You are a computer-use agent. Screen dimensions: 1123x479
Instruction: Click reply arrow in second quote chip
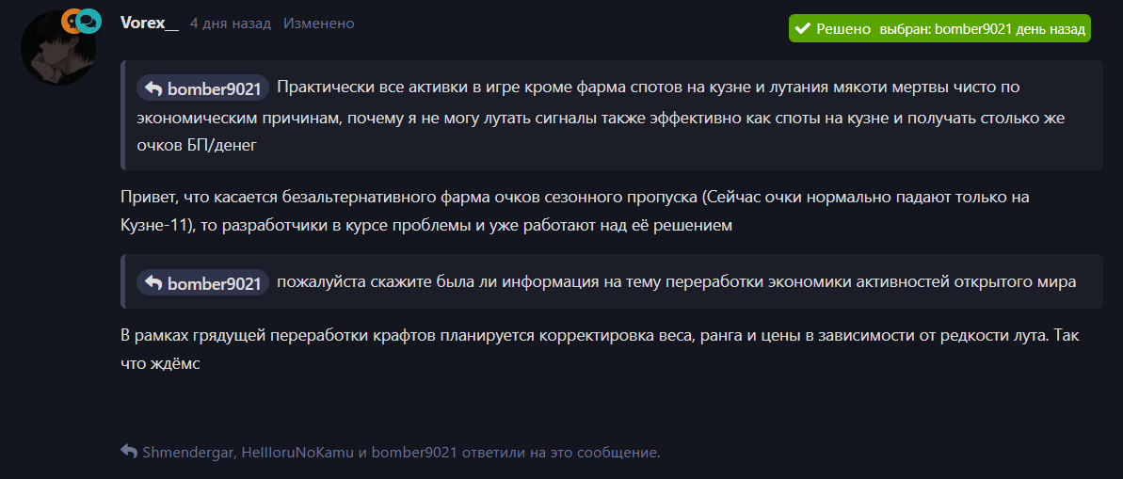[153, 283]
